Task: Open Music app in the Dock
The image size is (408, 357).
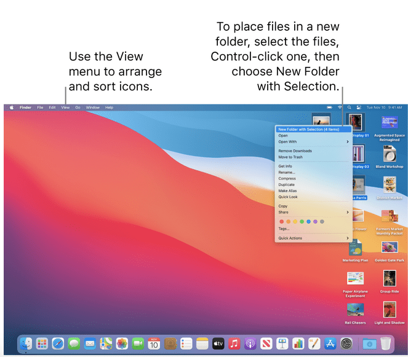Action: [234, 344]
